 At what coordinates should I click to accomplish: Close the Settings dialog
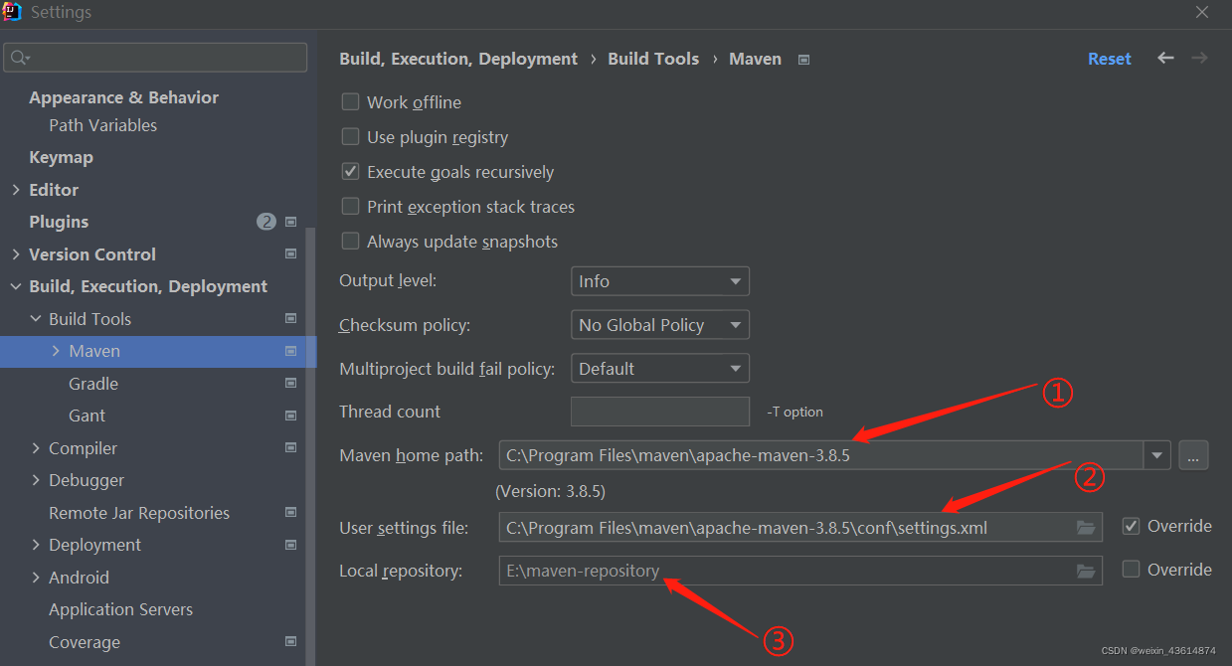pyautogui.click(x=1201, y=12)
